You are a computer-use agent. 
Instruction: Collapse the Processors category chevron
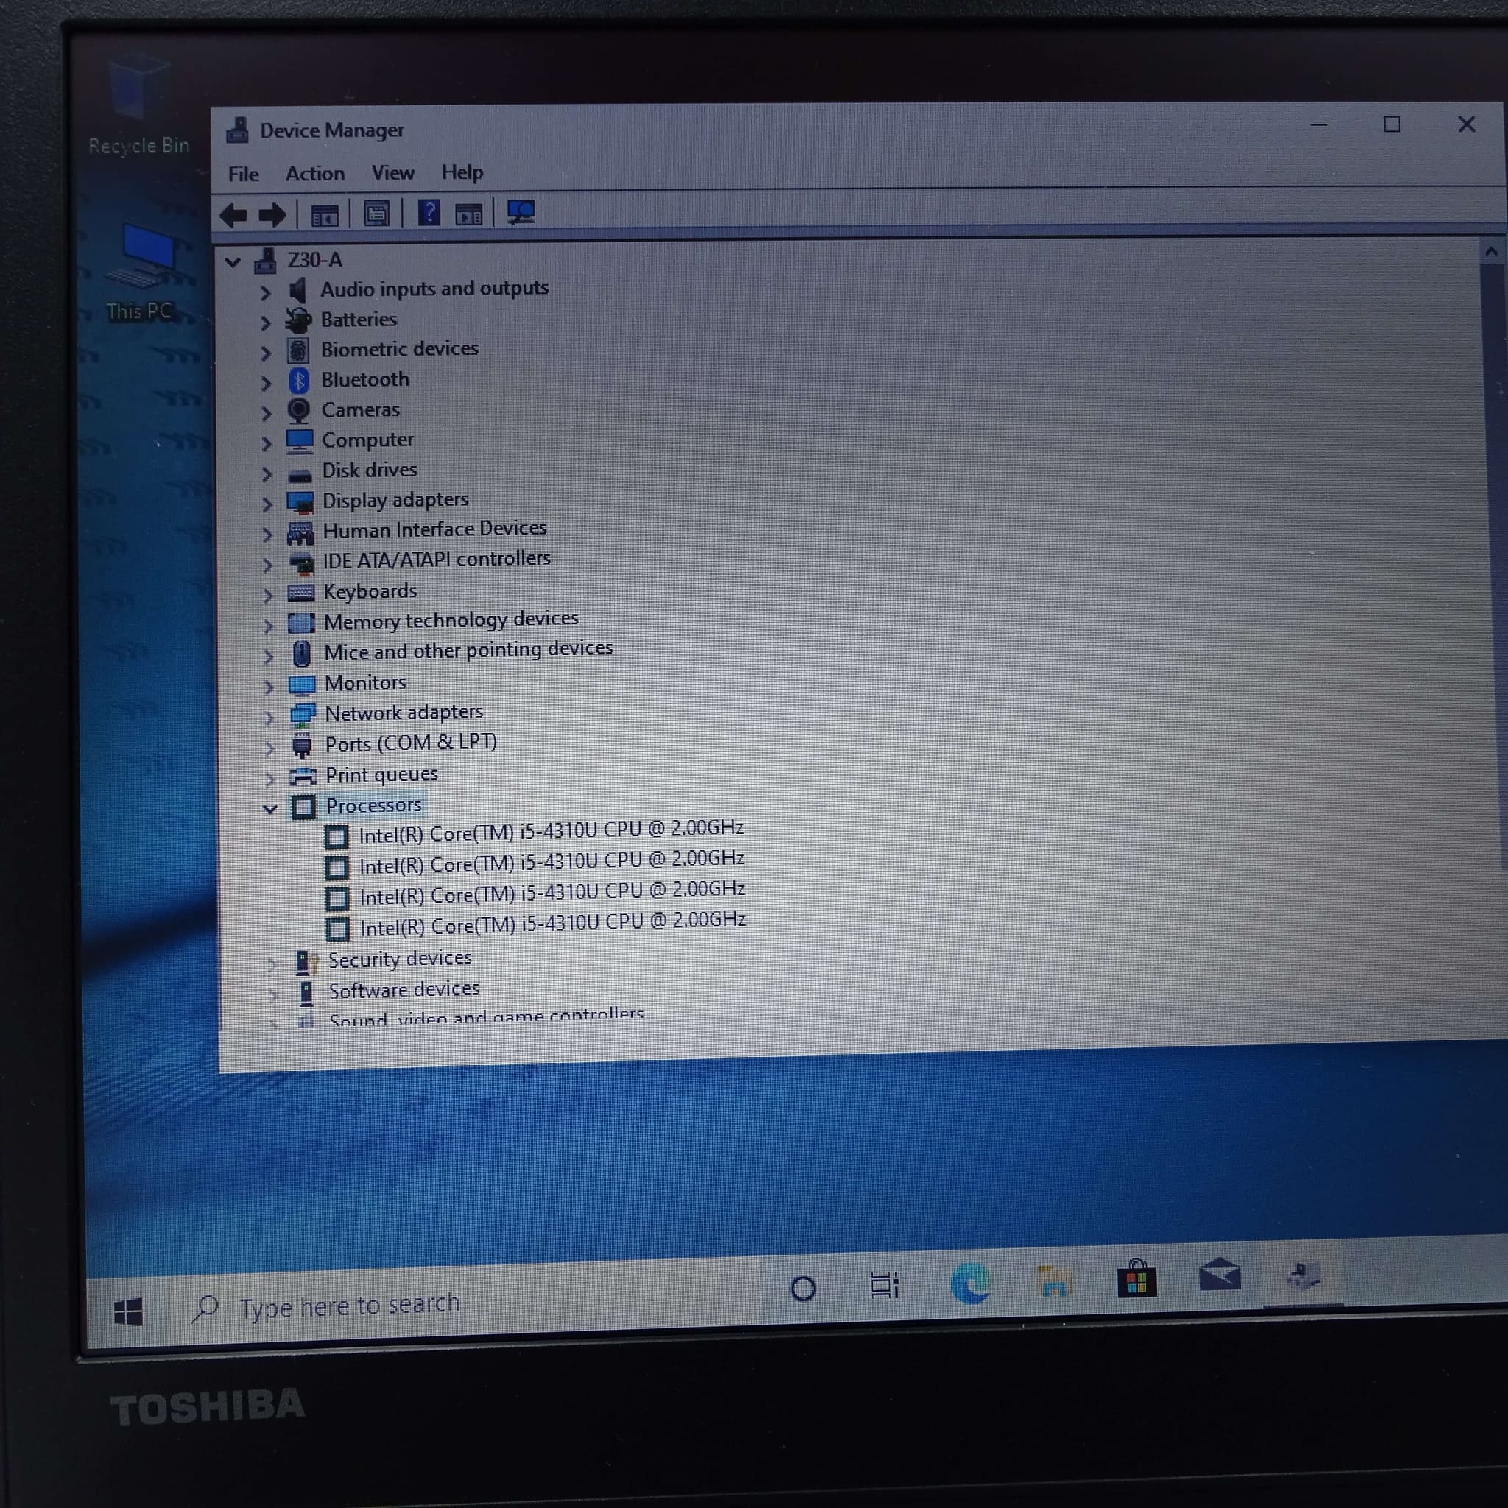tap(270, 808)
